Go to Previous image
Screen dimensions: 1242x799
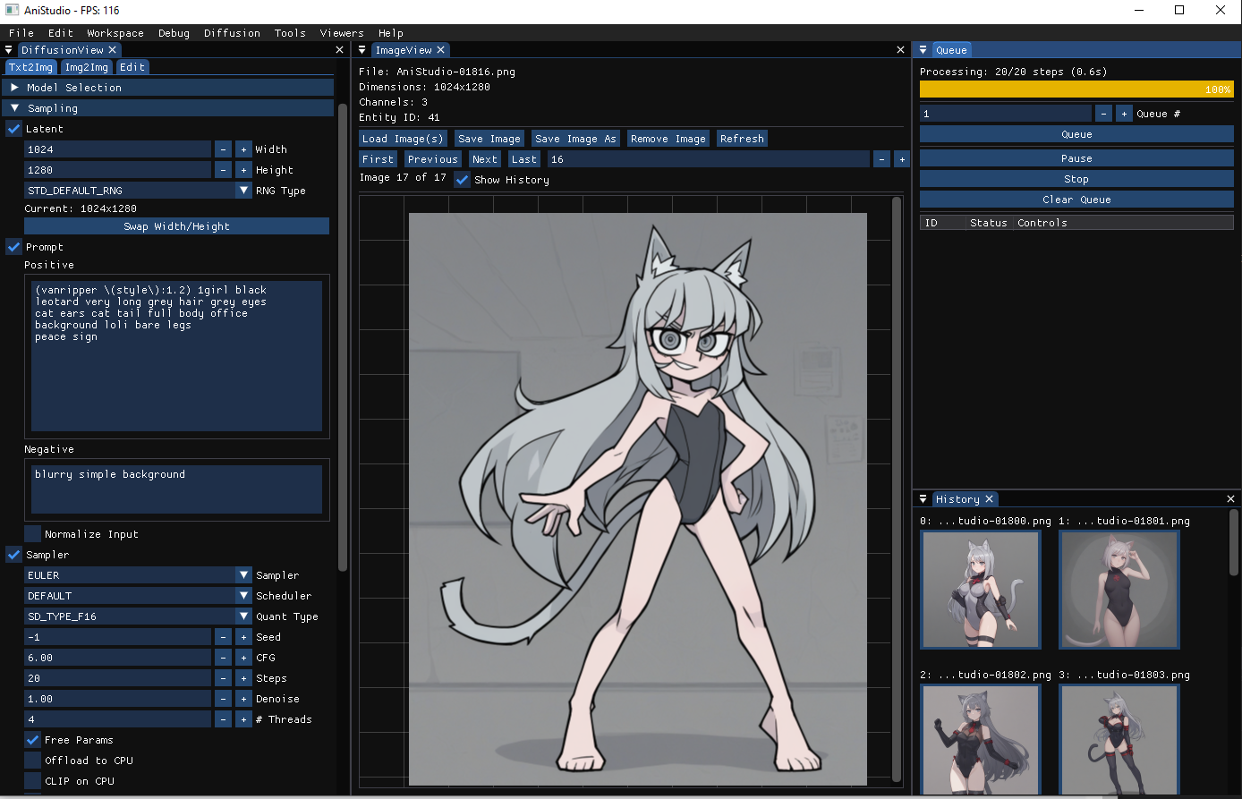(433, 159)
